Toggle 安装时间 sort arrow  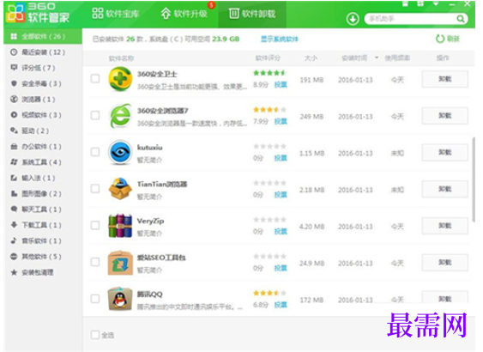377,58
